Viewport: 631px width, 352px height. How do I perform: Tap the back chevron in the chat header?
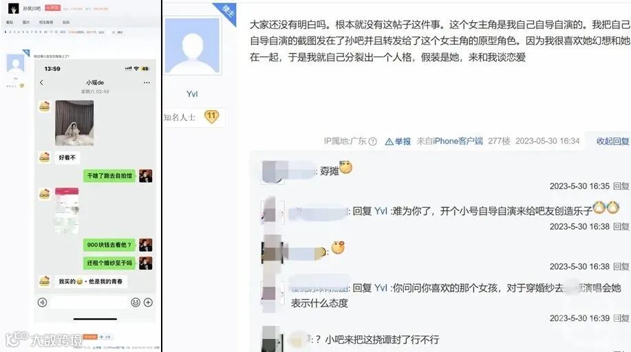41,82
